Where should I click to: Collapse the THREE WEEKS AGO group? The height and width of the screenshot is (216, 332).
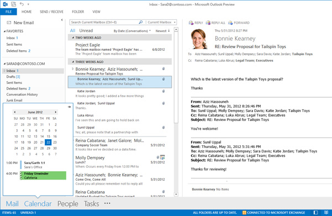point(73,62)
